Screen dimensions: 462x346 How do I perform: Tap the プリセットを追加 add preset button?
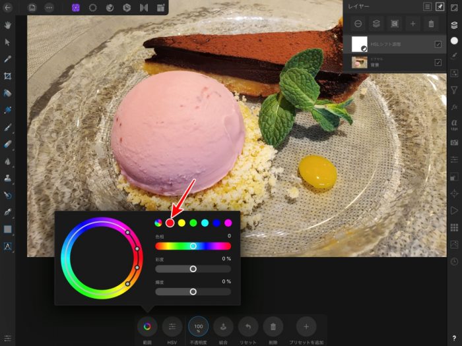coord(306,326)
